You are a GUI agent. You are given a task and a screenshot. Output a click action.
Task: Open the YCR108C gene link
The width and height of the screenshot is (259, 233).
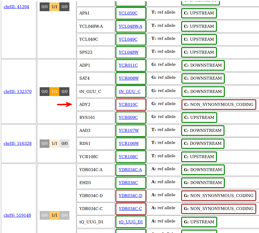128,157
